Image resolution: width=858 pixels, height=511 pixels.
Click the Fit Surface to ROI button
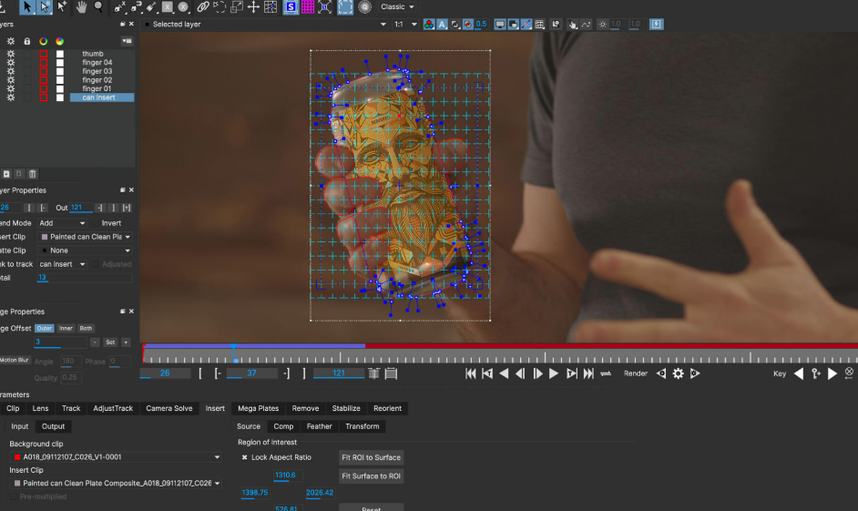click(x=371, y=475)
